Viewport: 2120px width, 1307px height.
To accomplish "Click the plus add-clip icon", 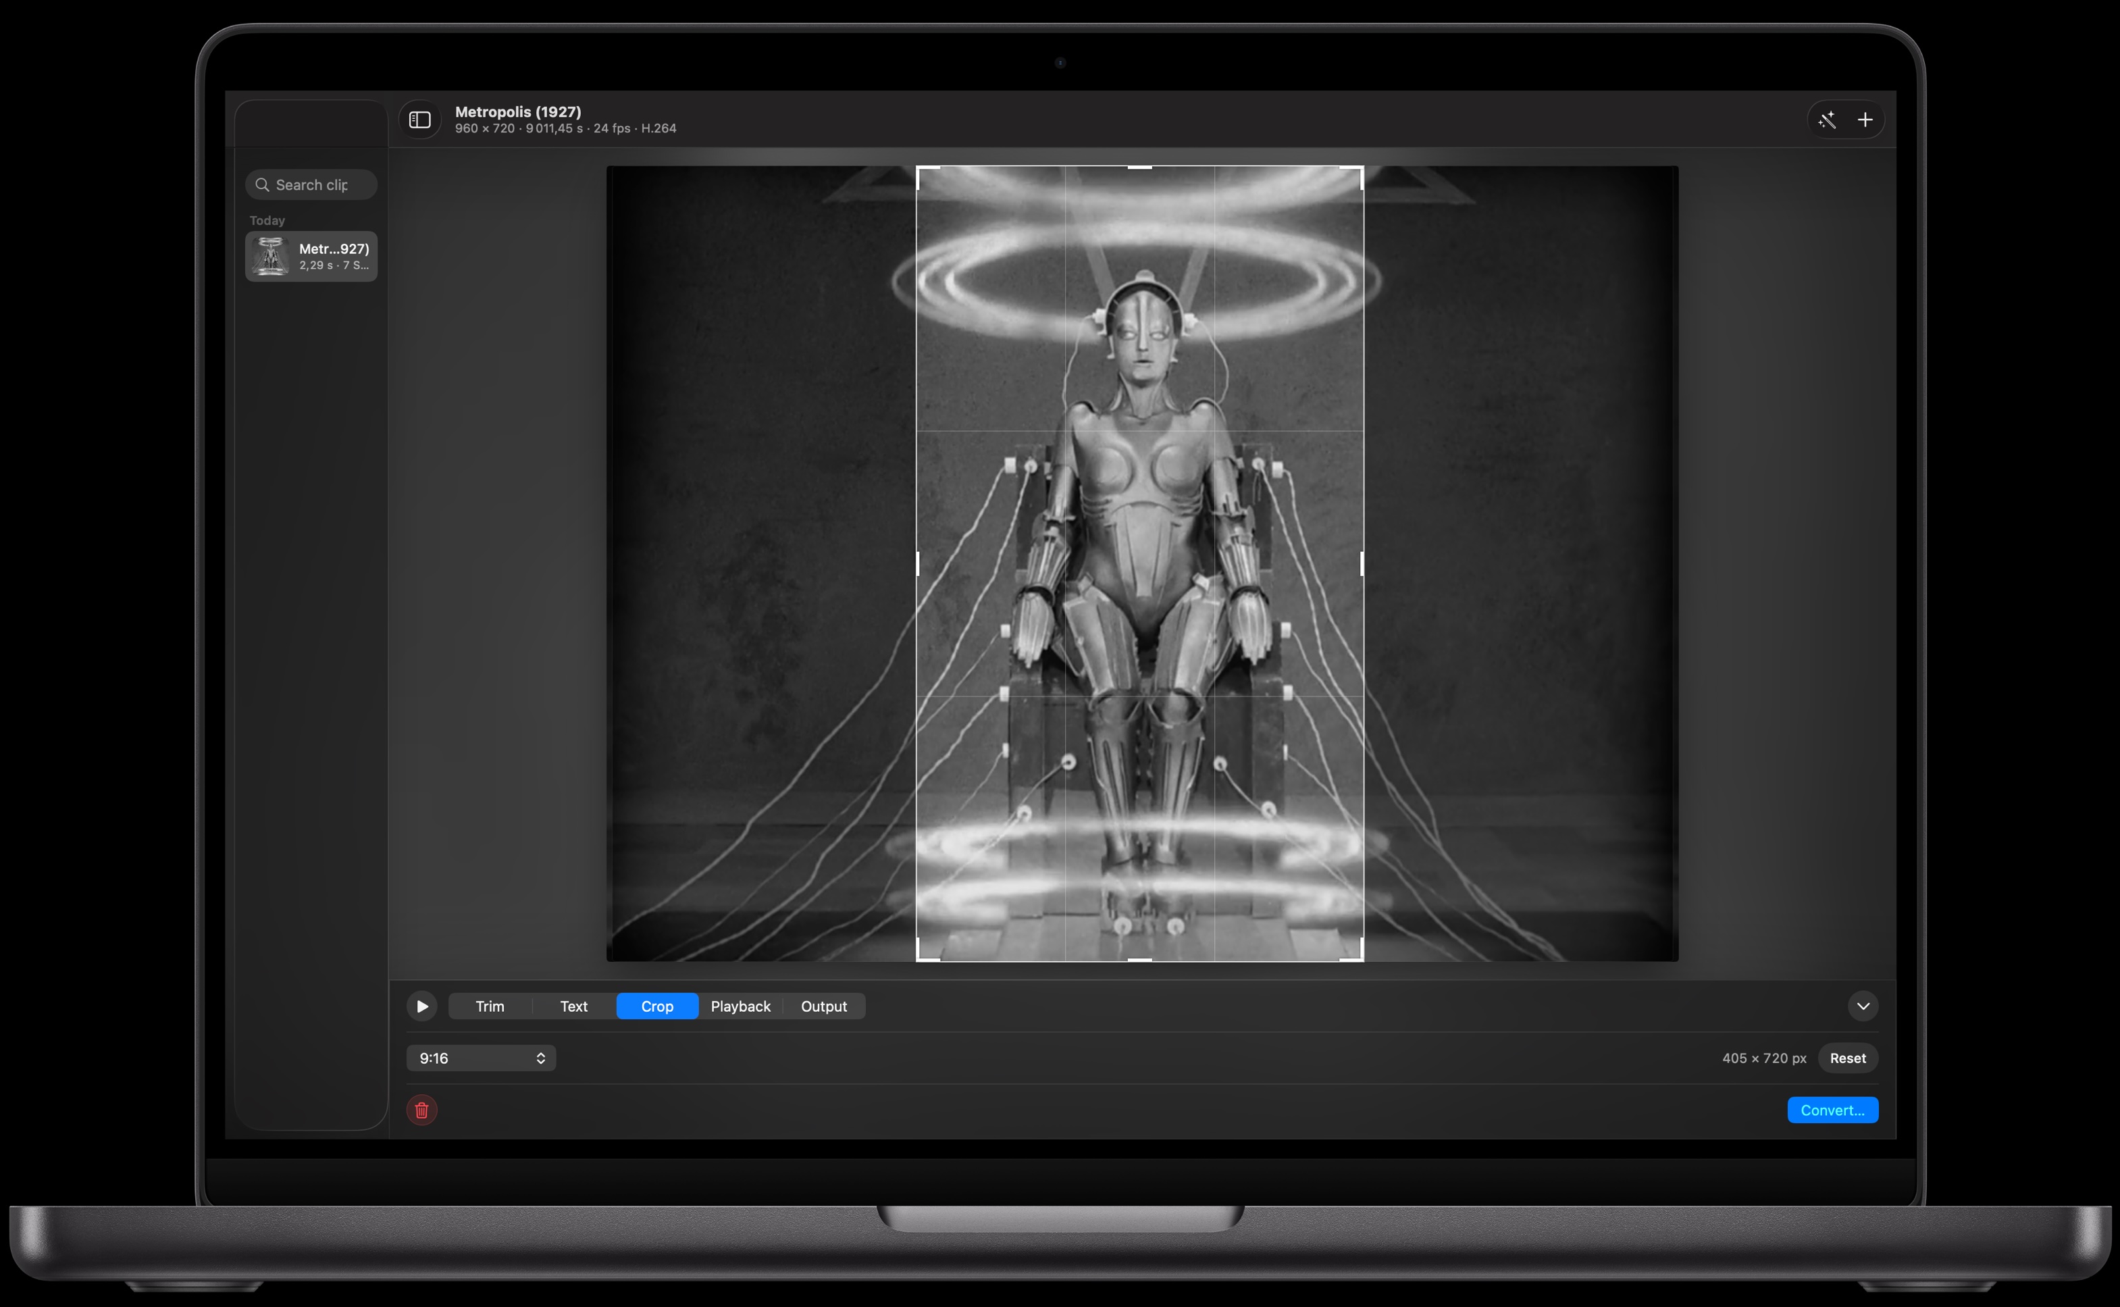I will (1865, 120).
